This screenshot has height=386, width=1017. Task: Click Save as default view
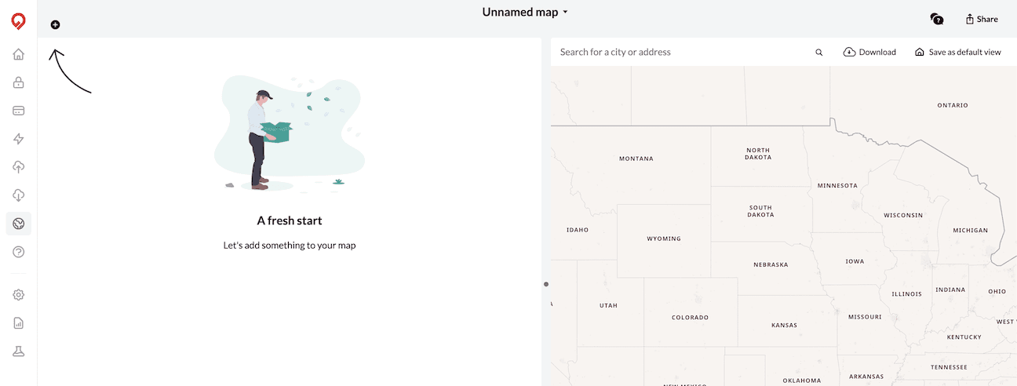(x=958, y=52)
